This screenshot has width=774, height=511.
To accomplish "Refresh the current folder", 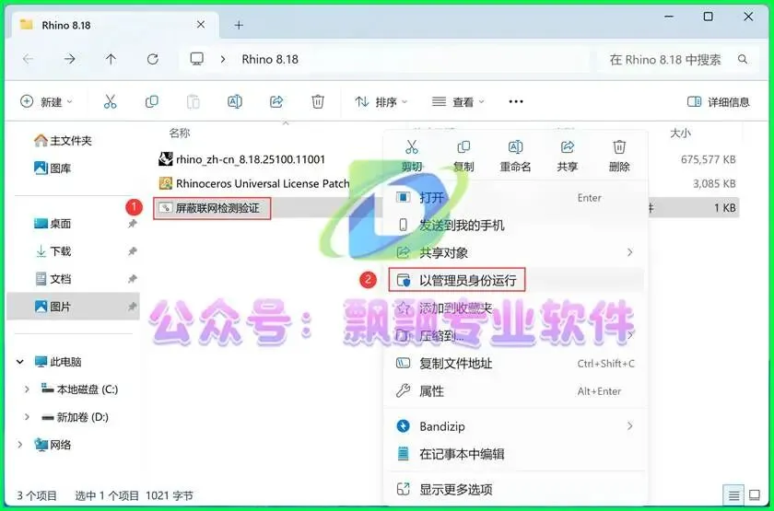I will 153,59.
